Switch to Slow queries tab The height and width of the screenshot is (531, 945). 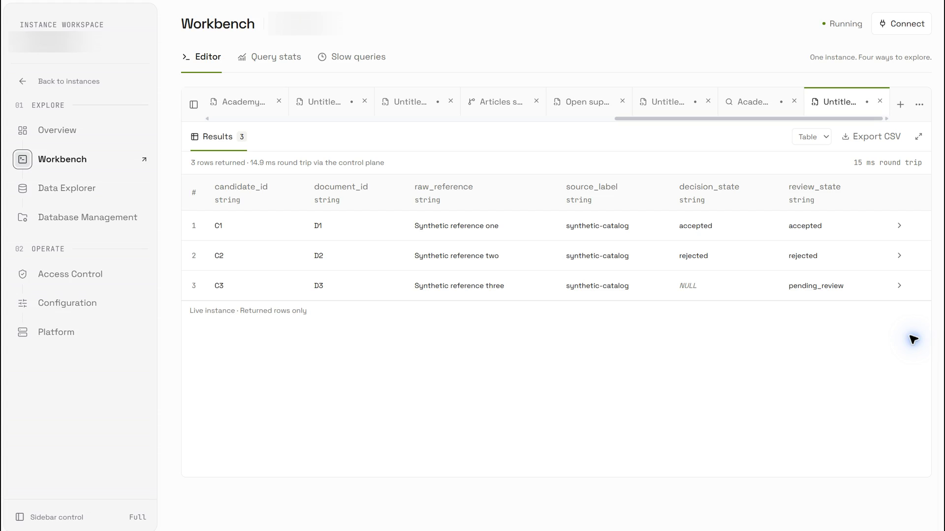coord(351,57)
